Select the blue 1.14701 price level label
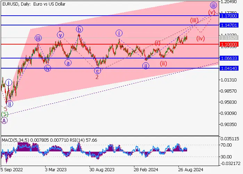Viewport: 243px width, 174px height. pyautogui.click(x=229, y=25)
